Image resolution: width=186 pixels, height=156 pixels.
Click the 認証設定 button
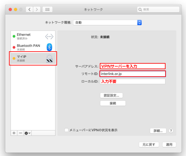111,95
